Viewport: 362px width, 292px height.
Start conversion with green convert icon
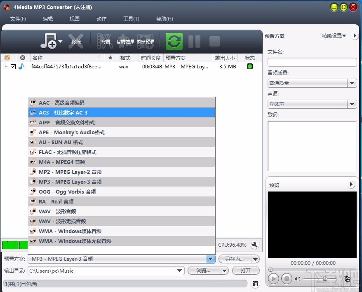174,41
